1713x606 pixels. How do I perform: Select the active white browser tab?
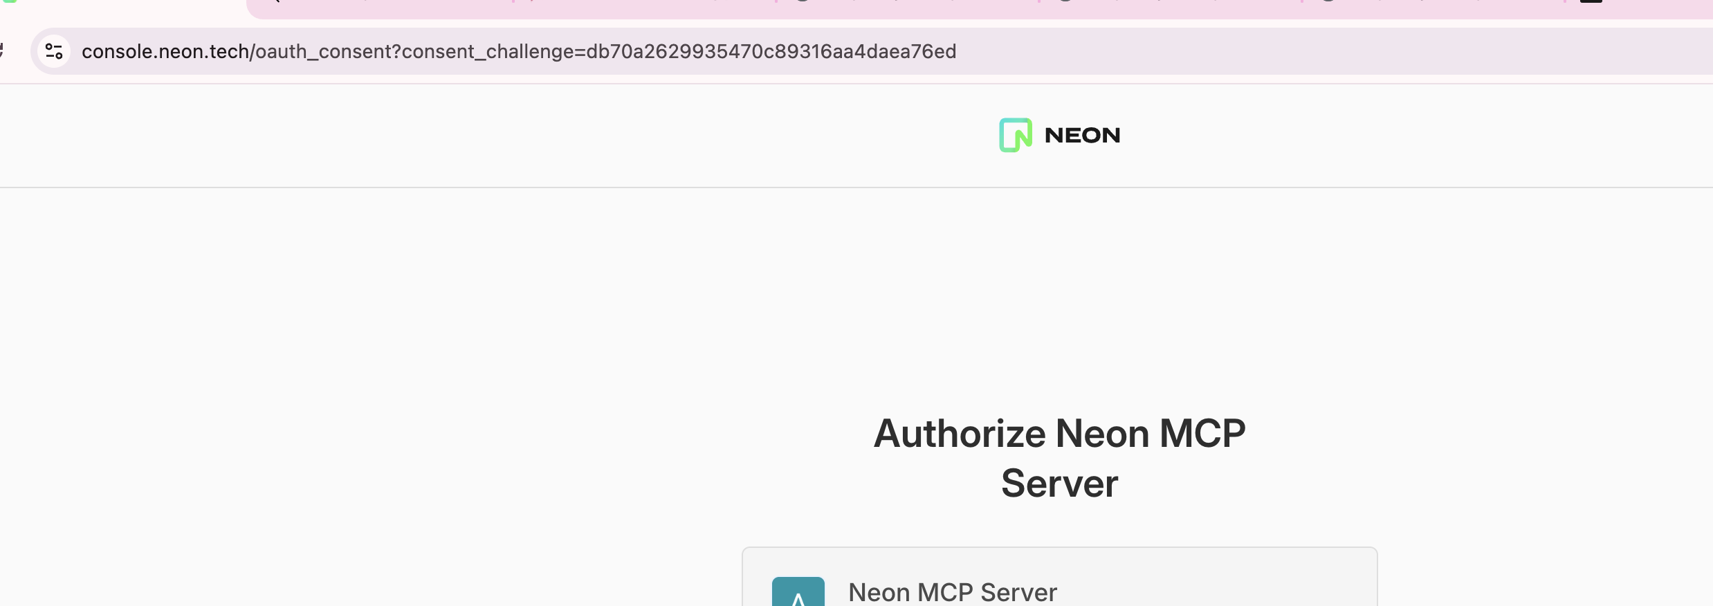coord(123,8)
